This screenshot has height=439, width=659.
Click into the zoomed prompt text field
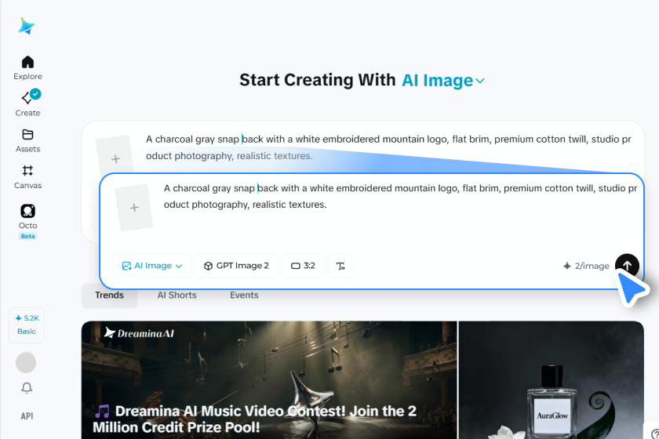(x=400, y=196)
